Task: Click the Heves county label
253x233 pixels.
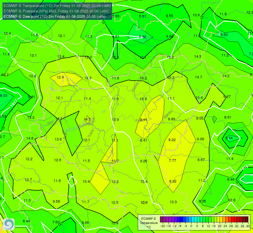Action: tap(135, 87)
